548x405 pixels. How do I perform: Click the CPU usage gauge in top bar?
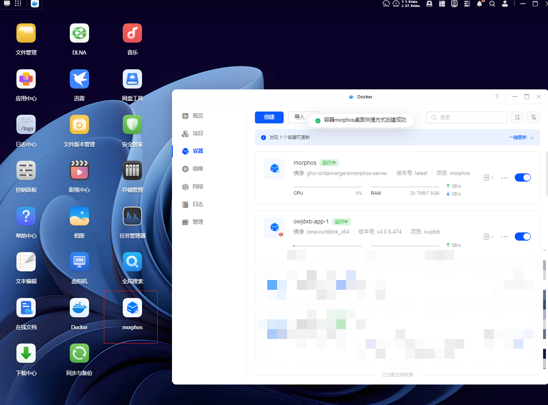(x=386, y=4)
